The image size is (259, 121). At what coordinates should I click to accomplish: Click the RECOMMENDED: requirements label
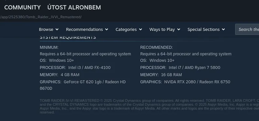coord(157,47)
